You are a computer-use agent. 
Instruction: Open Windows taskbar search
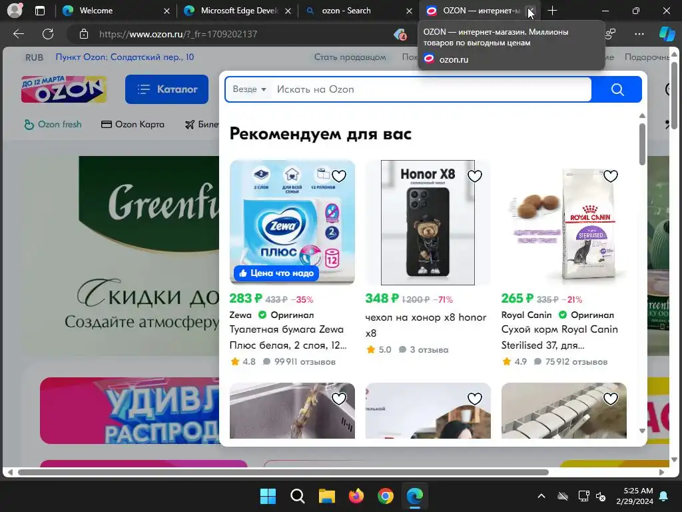click(298, 496)
